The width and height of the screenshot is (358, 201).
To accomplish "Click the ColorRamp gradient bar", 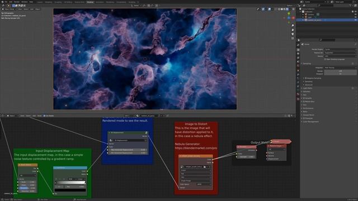I will [70, 183].
